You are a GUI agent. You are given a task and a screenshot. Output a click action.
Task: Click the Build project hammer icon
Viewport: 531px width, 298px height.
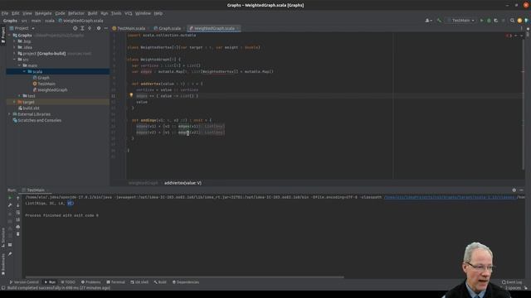pyautogui.click(x=439, y=21)
